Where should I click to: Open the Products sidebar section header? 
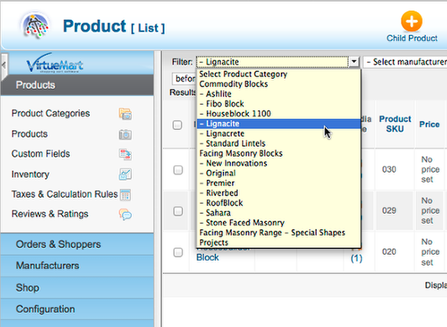(77, 85)
